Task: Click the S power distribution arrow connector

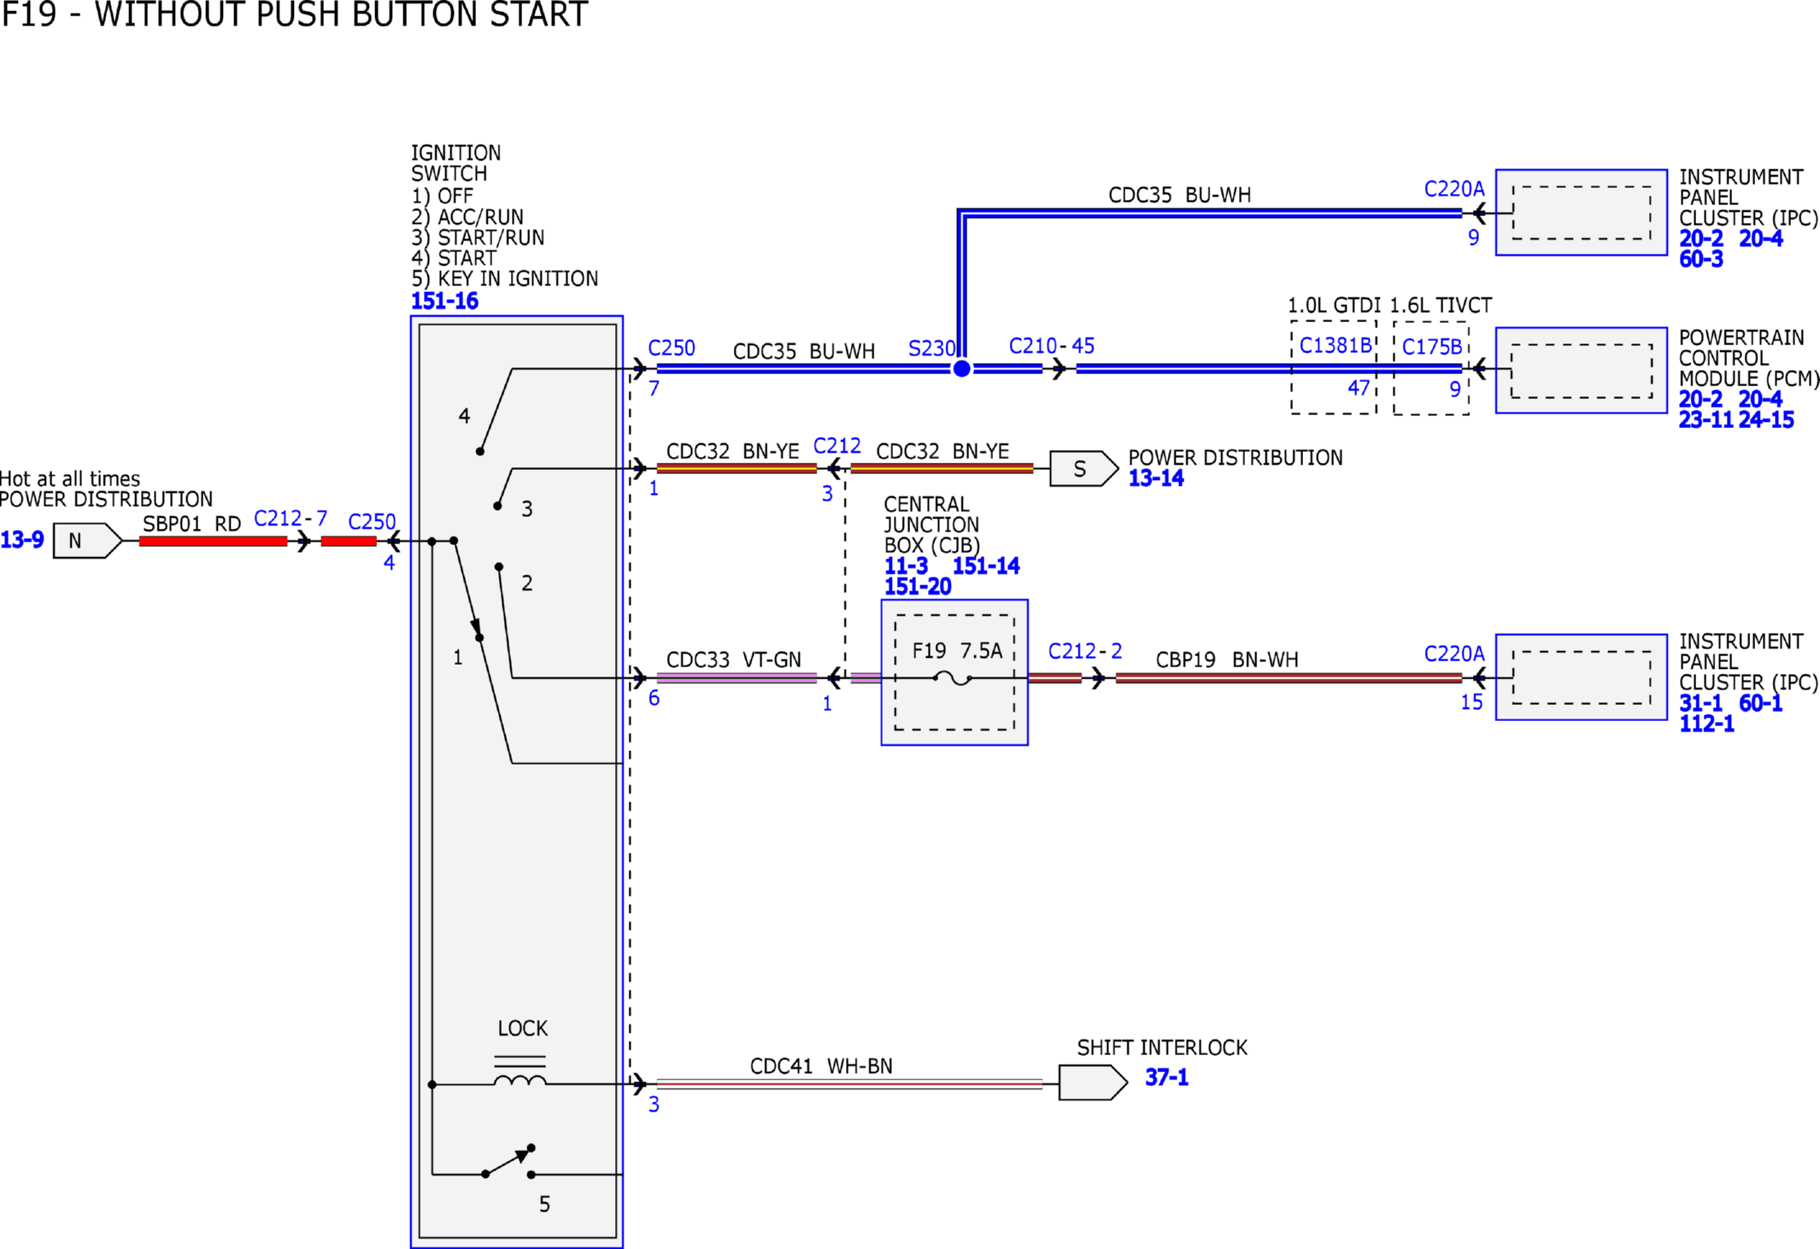Action: (1083, 468)
